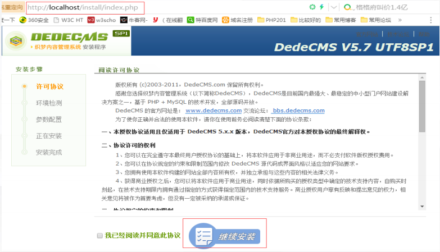The width and height of the screenshot is (440, 252).
Task: Open the 360安全 bookmark
Action: 34,20
